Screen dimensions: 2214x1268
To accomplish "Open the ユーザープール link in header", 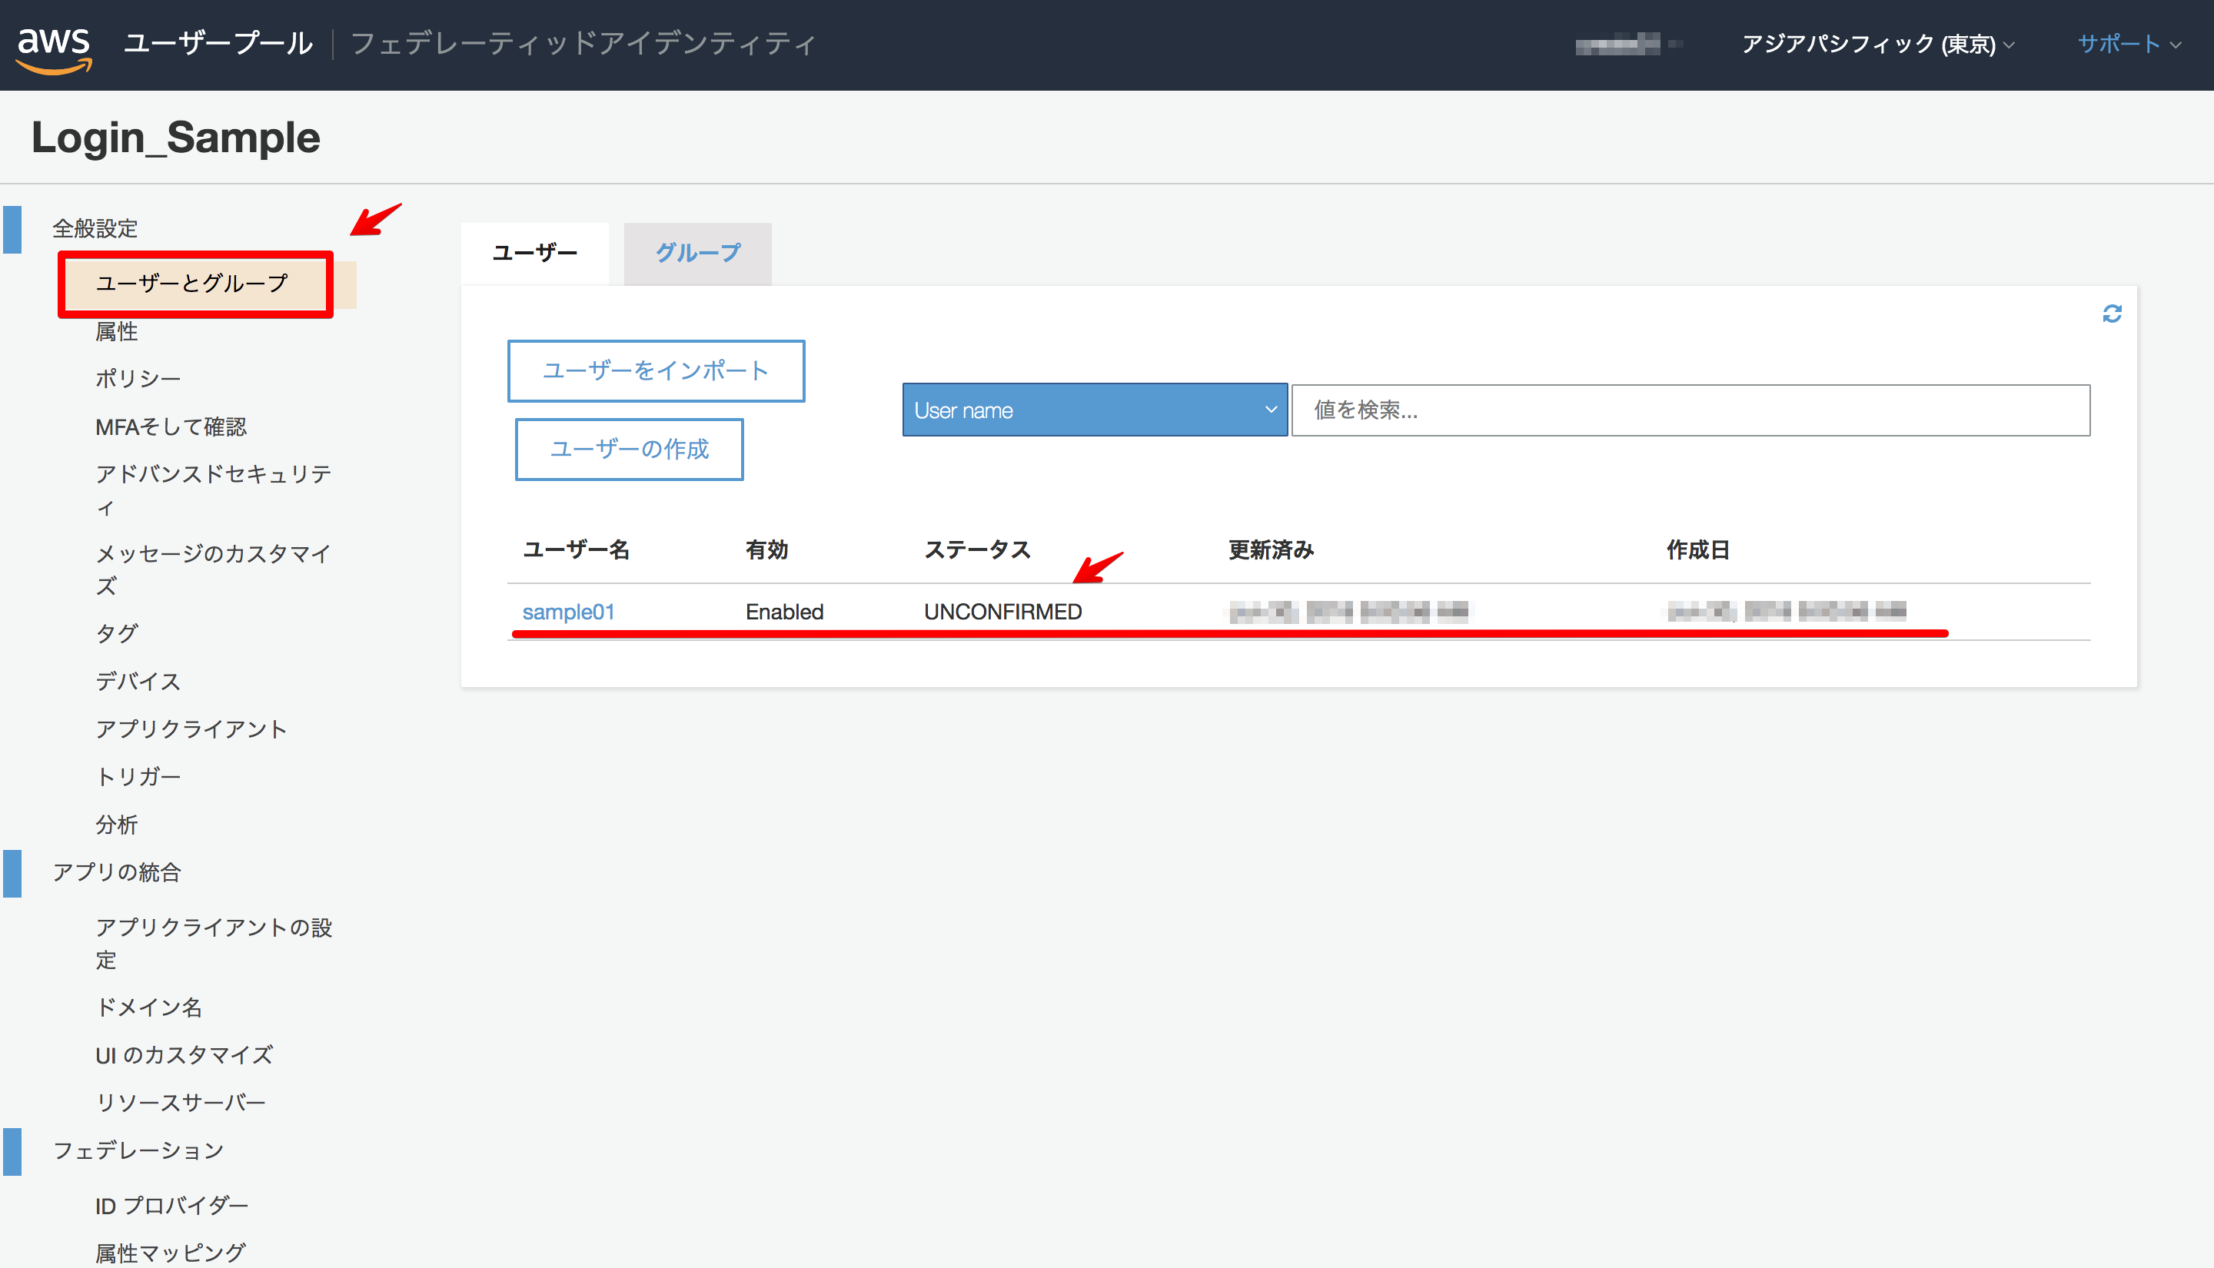I will pyautogui.click(x=218, y=44).
